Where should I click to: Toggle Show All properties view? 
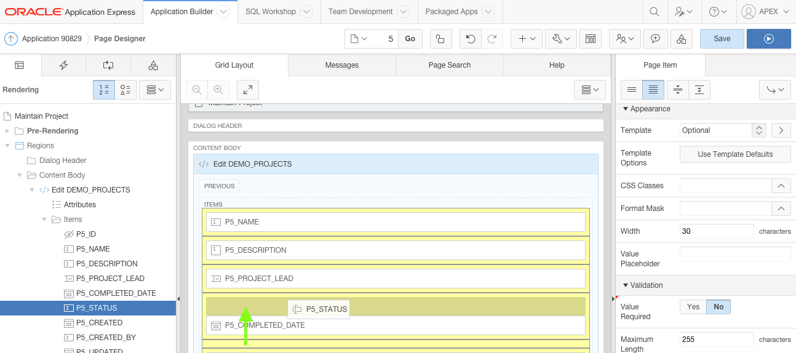pyautogui.click(x=653, y=90)
